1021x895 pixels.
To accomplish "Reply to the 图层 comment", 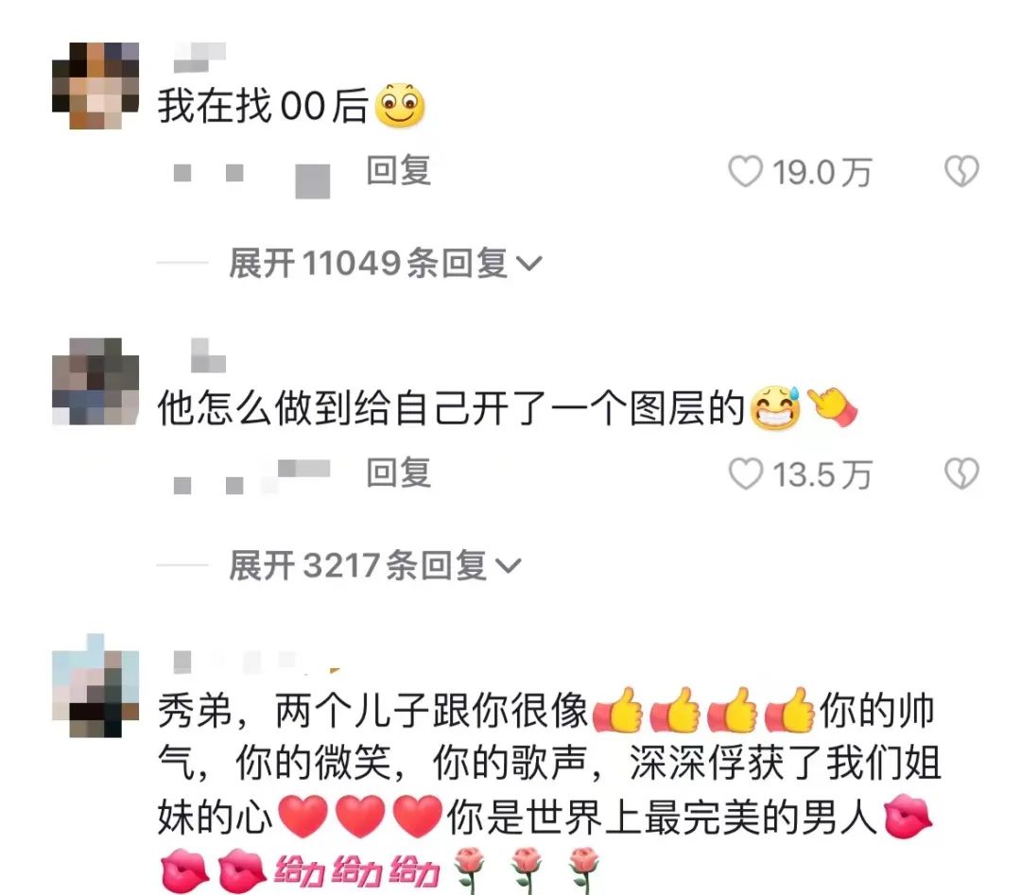I will point(399,473).
